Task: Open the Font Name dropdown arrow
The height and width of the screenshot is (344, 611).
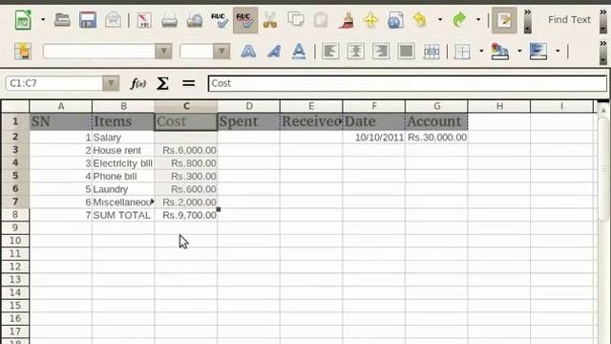Action: [x=163, y=51]
